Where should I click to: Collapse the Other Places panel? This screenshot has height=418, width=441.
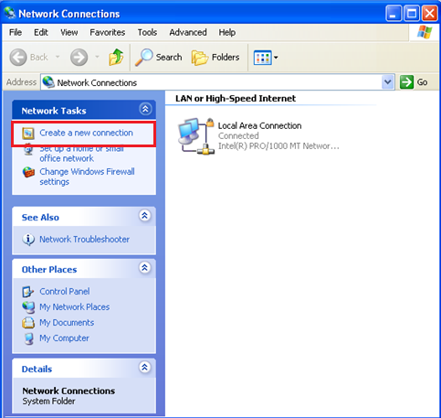(x=145, y=268)
